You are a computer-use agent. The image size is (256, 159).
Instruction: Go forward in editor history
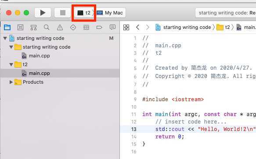click(x=148, y=27)
